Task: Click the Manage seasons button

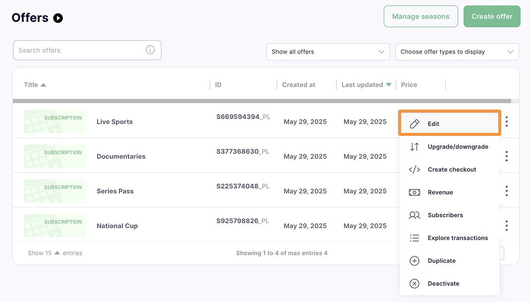Action: click(420, 16)
